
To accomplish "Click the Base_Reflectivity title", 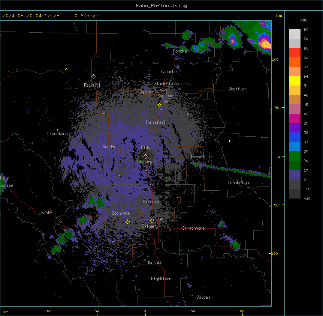I will pos(161,6).
